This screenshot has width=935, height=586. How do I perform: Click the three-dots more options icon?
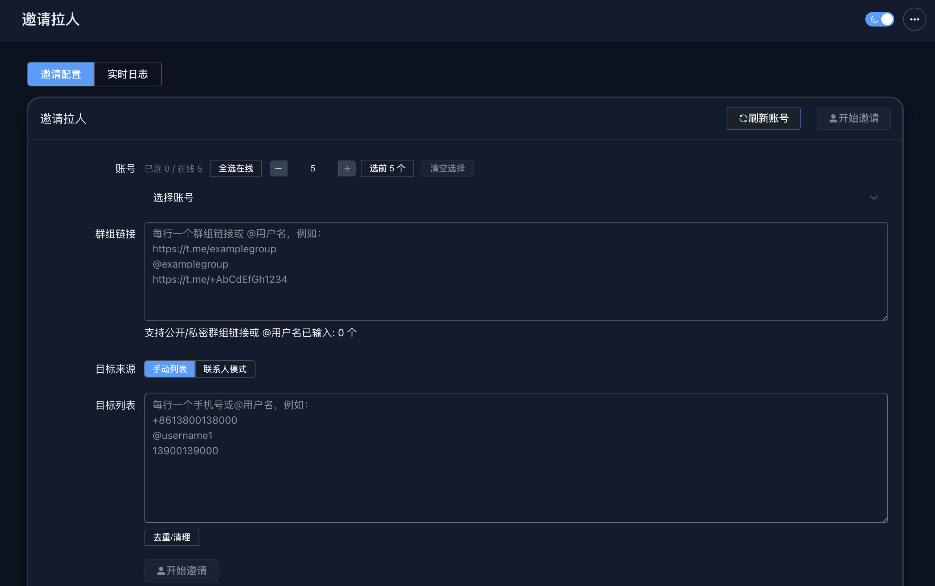point(914,19)
